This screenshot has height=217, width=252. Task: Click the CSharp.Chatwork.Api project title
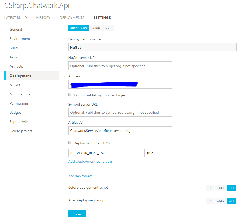click(37, 6)
